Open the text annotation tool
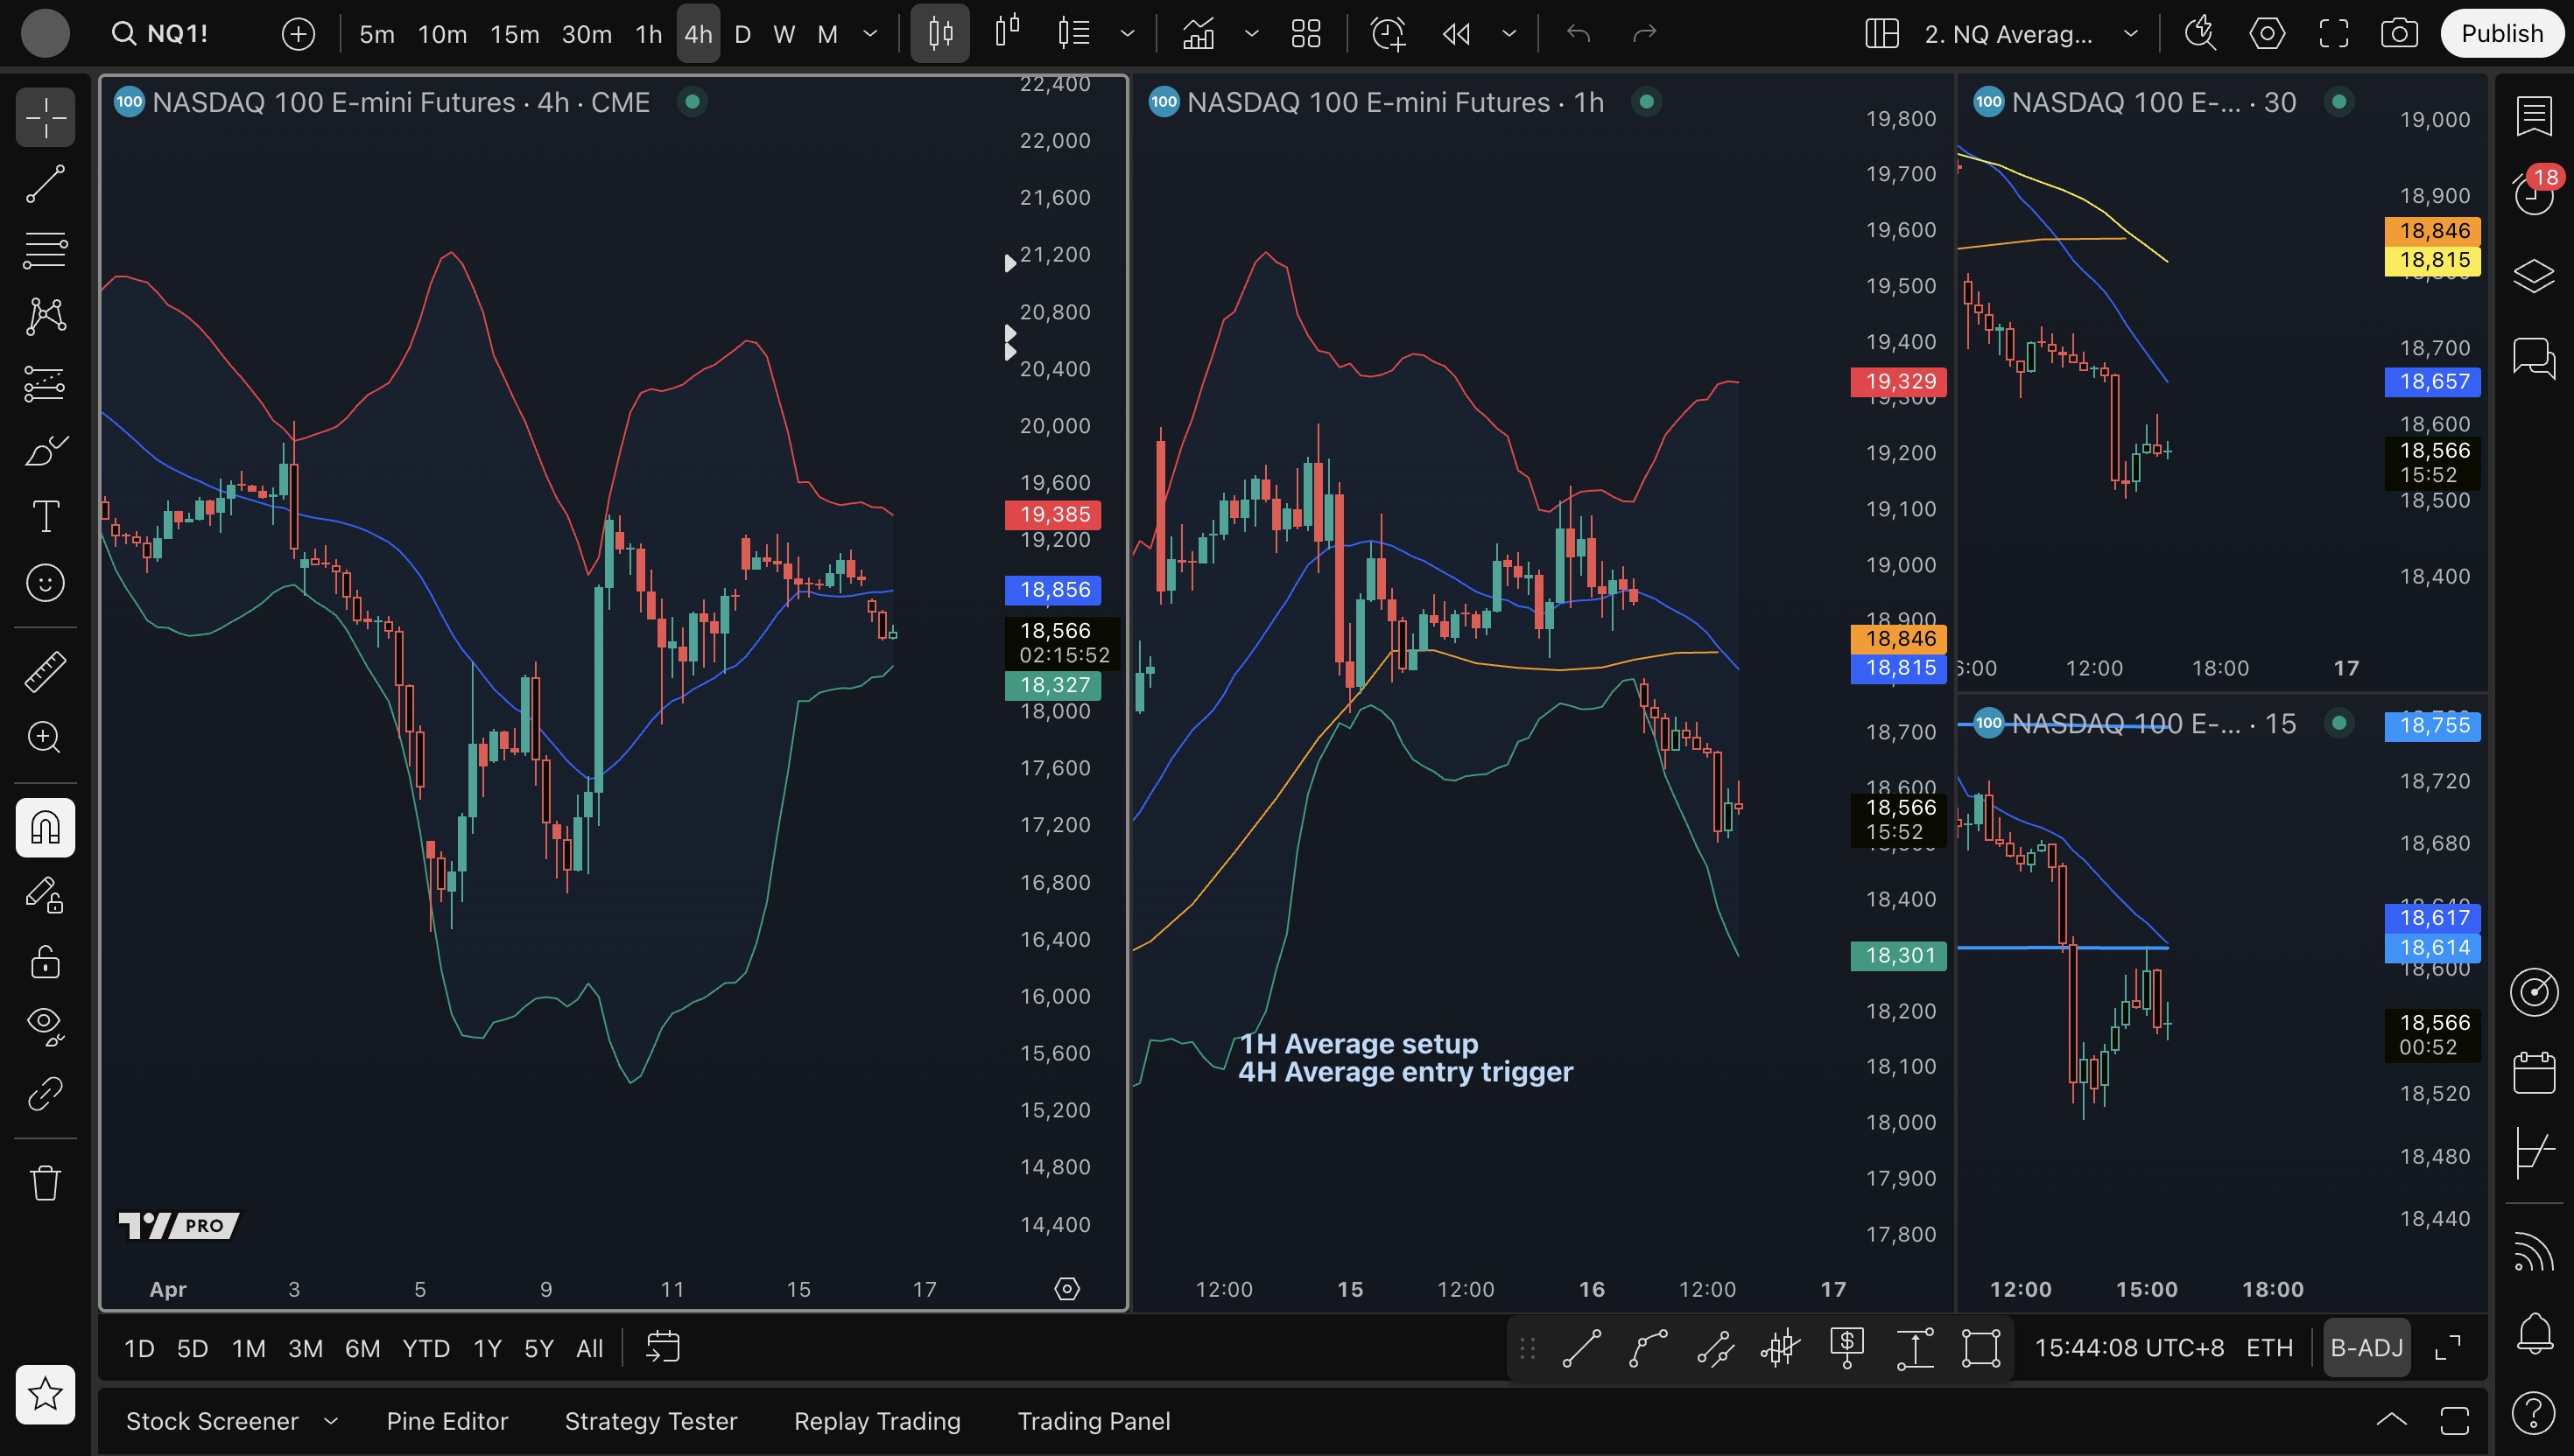 (45, 516)
